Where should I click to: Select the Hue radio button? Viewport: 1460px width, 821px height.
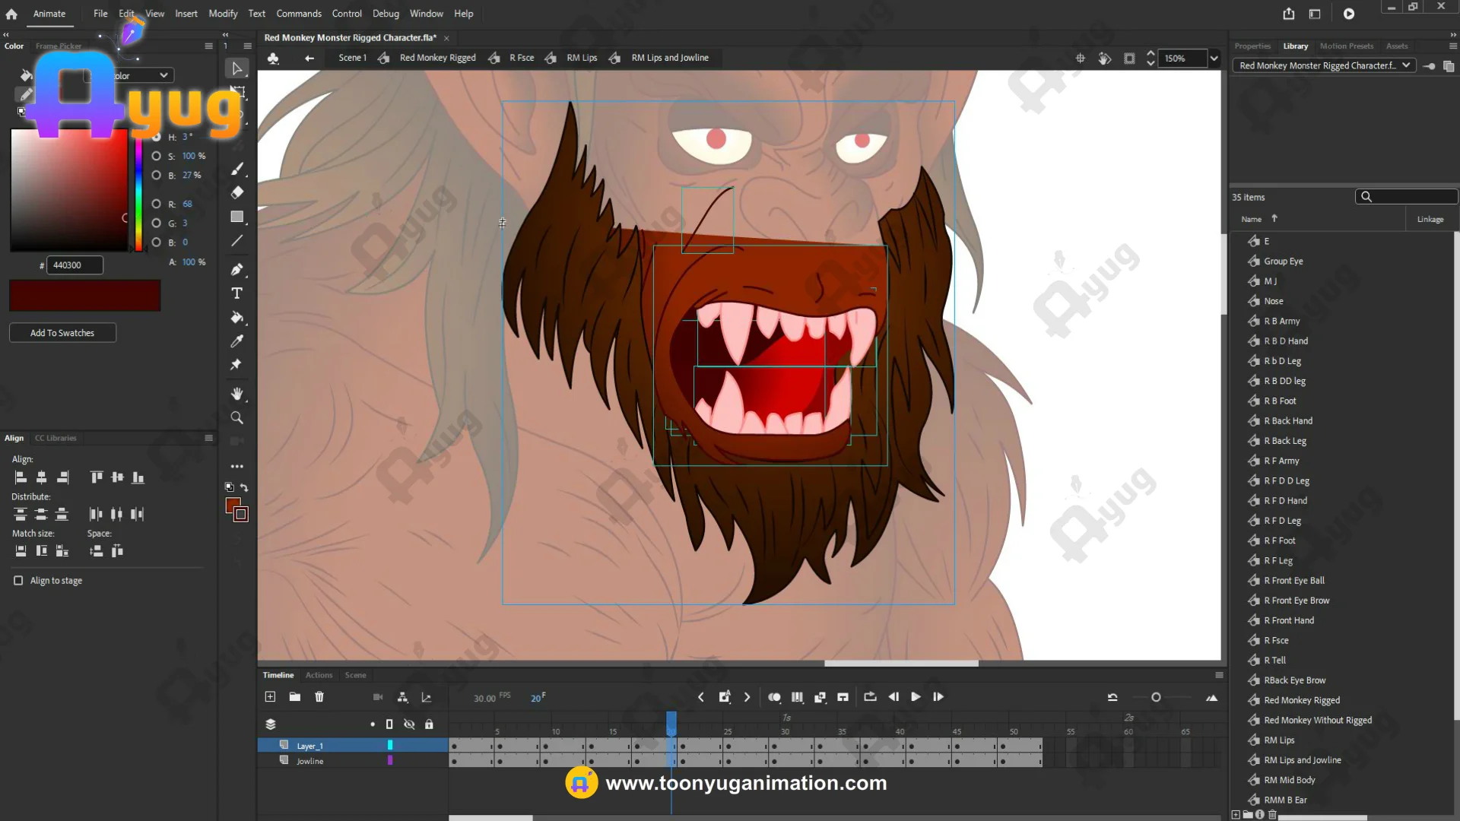point(156,137)
